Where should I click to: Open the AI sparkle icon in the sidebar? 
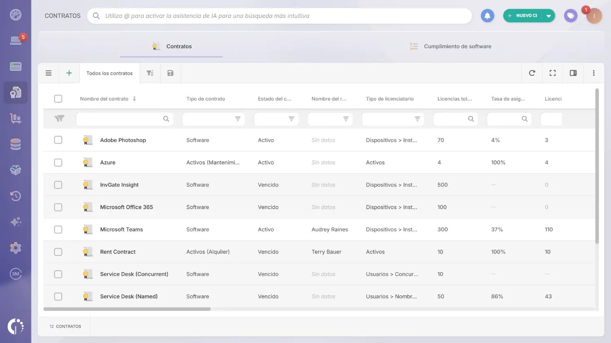pos(15,222)
